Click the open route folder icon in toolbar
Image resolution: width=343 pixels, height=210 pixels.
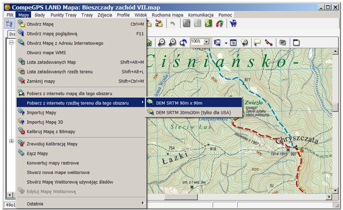[159, 23]
